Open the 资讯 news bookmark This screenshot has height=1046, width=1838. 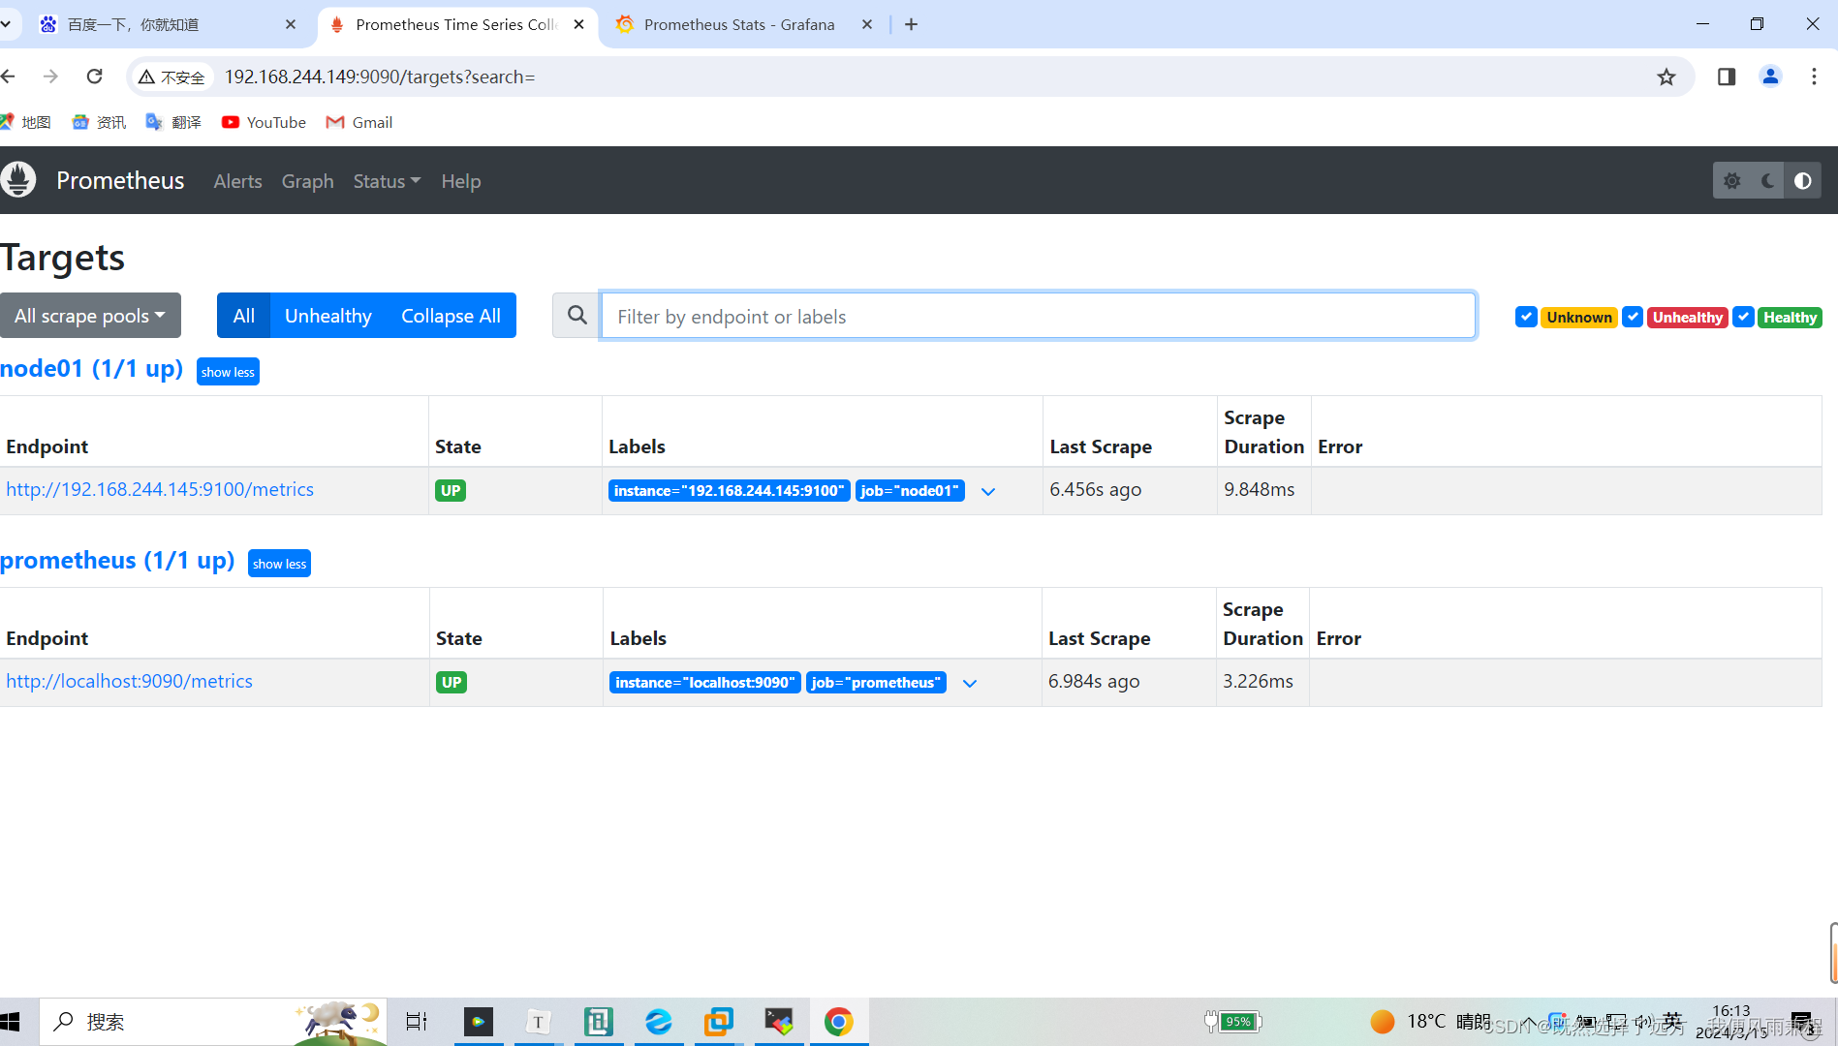99,122
